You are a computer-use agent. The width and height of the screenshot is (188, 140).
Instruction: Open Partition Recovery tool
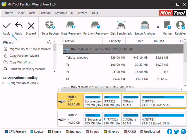click(x=95, y=26)
